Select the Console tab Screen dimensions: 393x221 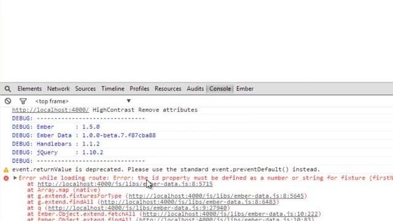click(220, 88)
